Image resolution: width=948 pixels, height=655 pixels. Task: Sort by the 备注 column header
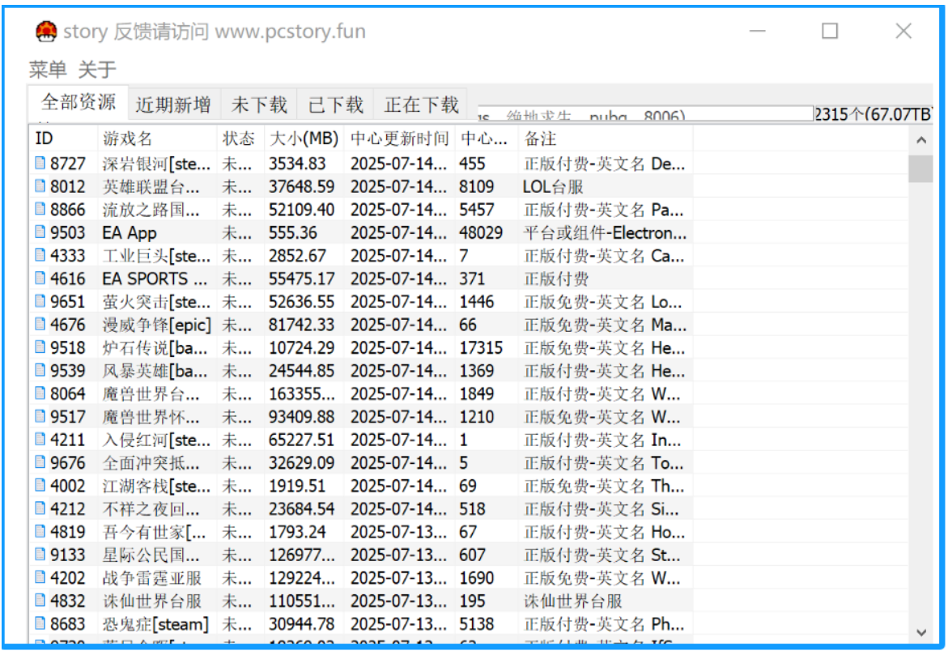click(606, 138)
